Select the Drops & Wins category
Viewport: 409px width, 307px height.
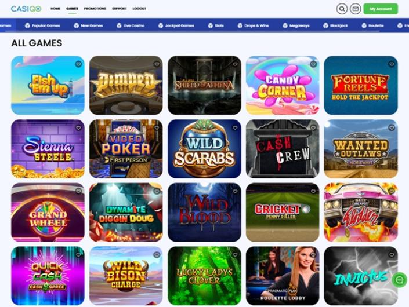pyautogui.click(x=253, y=25)
